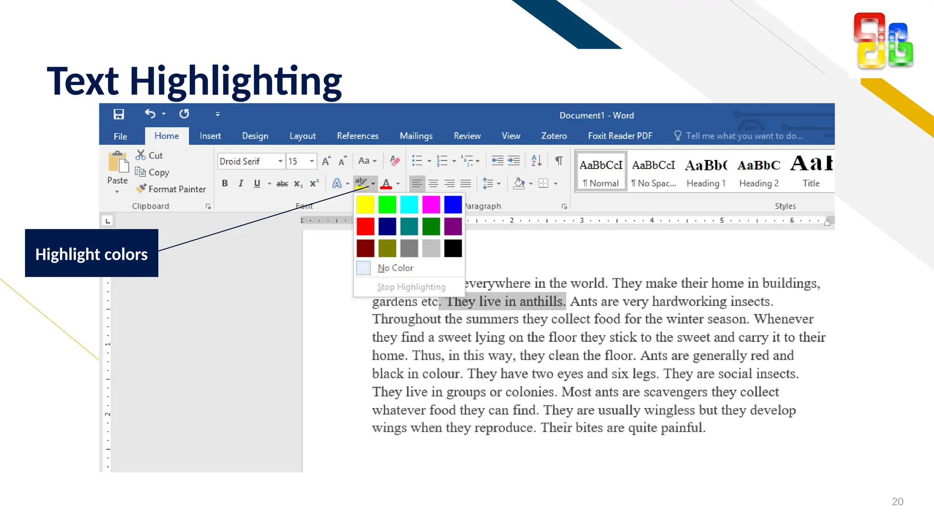The width and height of the screenshot is (934, 525).
Task: Open the font size dropdown showing 15
Action: [x=312, y=161]
